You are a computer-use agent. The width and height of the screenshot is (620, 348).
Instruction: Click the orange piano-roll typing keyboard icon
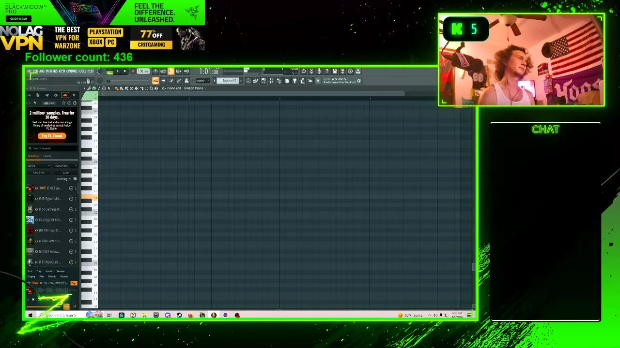point(155,81)
